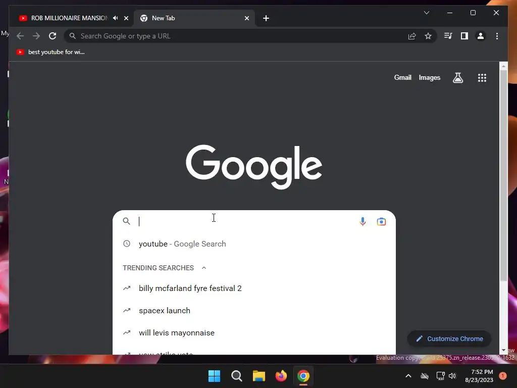Select the youtube - Google Search suggestion
The width and height of the screenshot is (517, 388).
click(254, 244)
